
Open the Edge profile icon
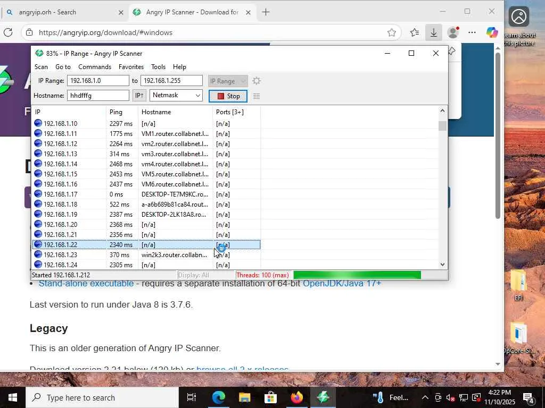point(453,32)
